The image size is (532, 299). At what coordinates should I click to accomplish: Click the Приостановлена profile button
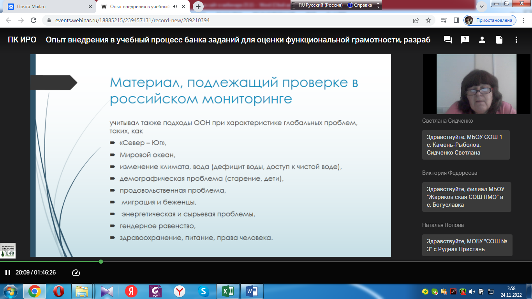(490, 20)
